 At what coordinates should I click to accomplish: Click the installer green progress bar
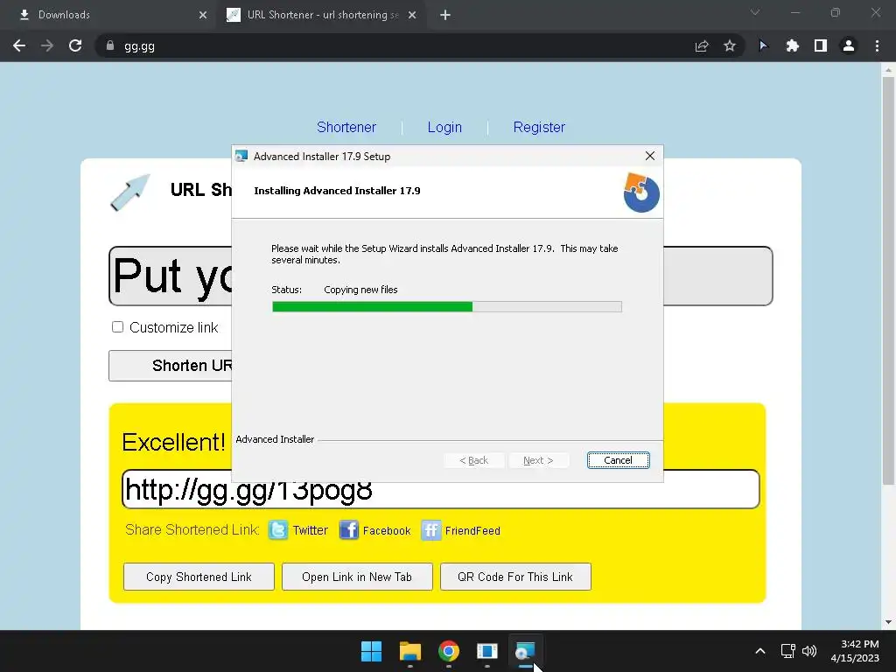click(x=447, y=307)
